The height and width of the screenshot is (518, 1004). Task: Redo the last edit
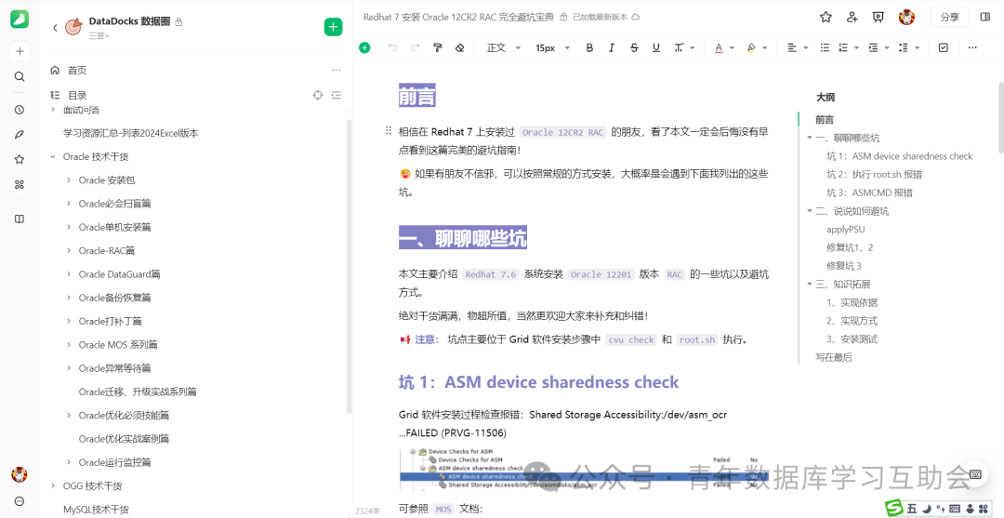415,47
